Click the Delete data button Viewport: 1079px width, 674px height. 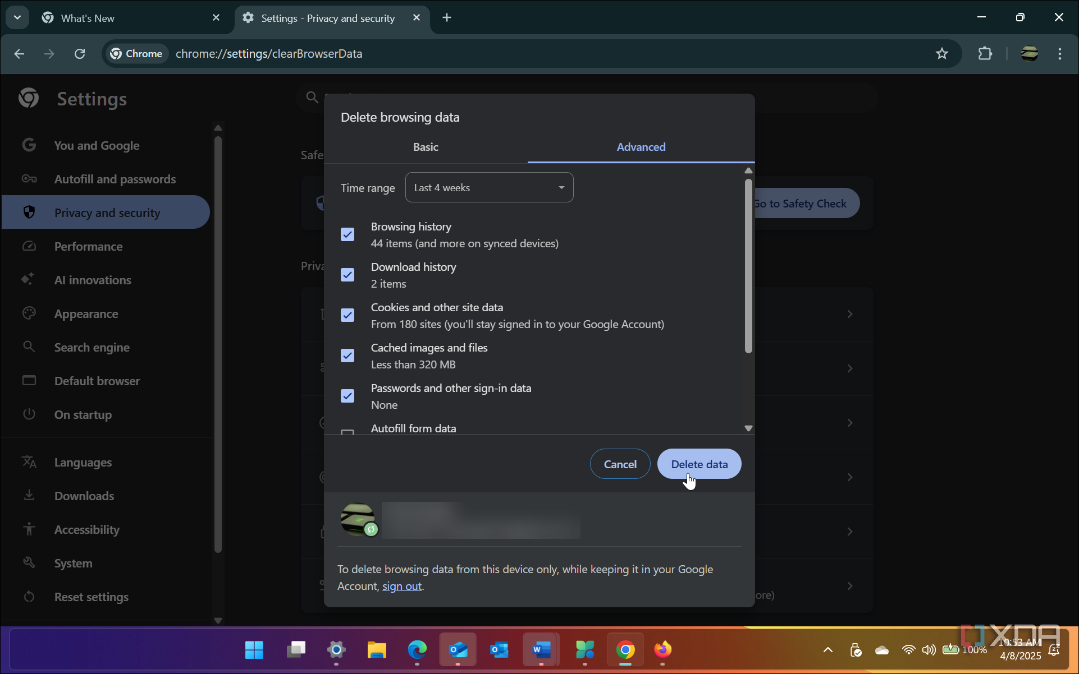click(699, 464)
